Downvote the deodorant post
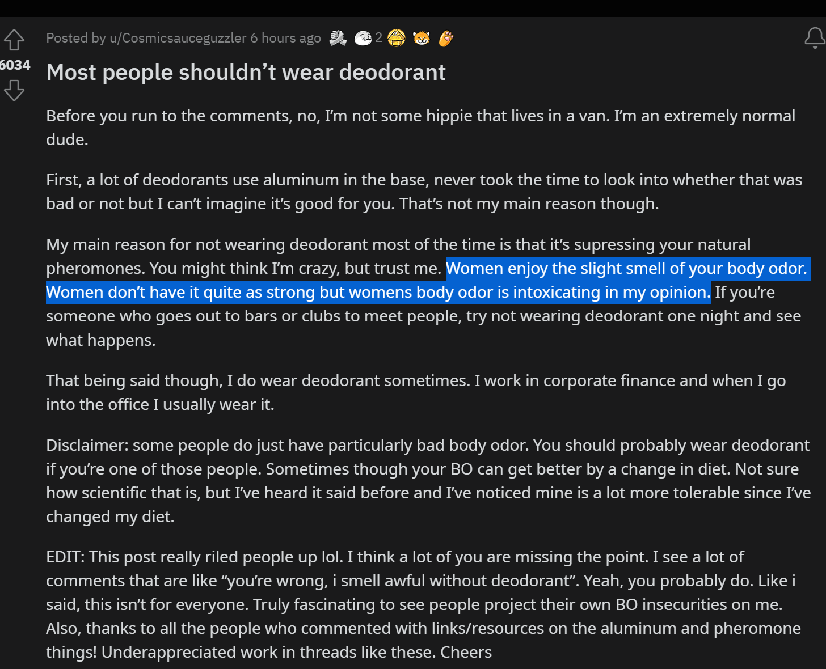The image size is (826, 669). tap(14, 90)
